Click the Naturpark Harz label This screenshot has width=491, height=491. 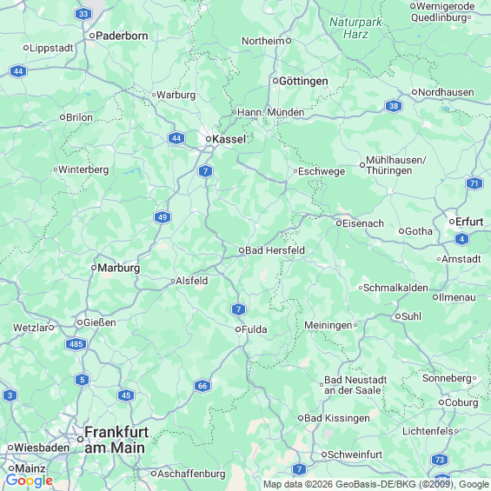355,28
